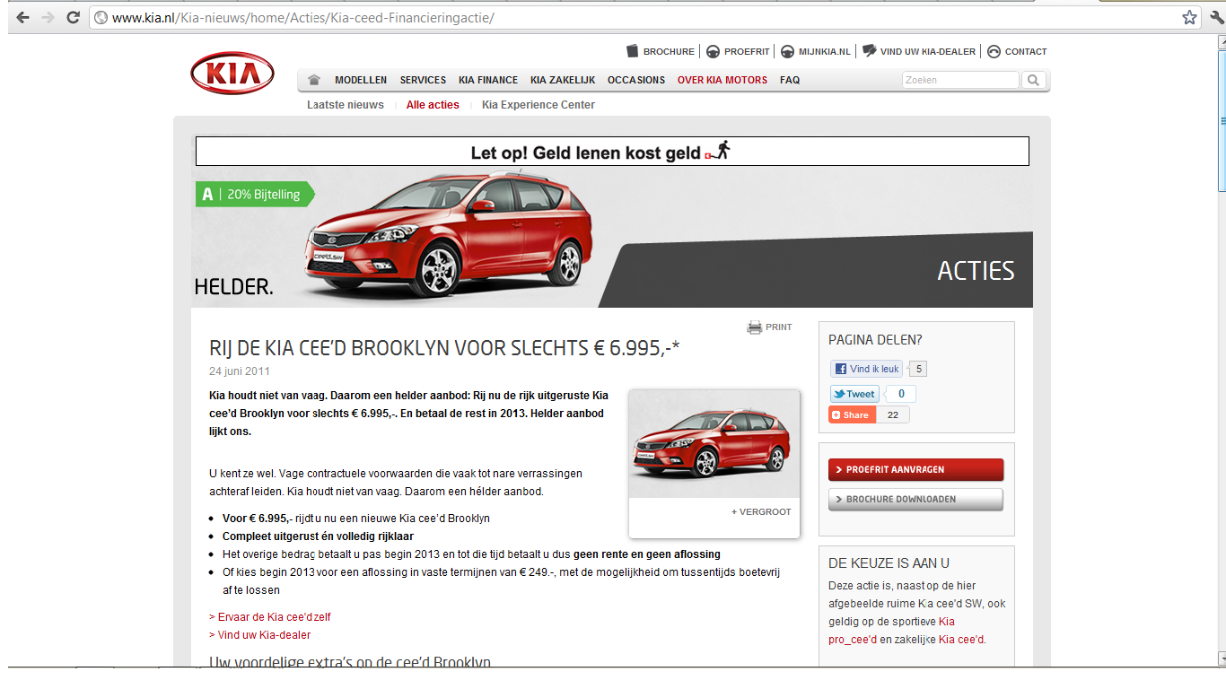Click Brochure downloaden button
The image size is (1226, 689).
point(915,499)
